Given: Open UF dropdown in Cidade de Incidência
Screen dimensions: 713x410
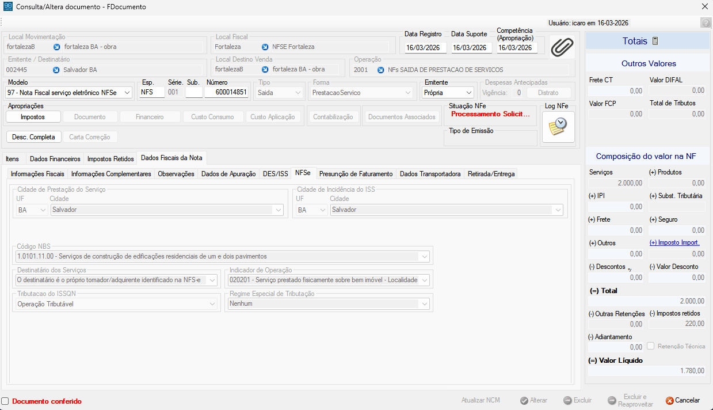Looking at the screenshot, I should point(322,210).
